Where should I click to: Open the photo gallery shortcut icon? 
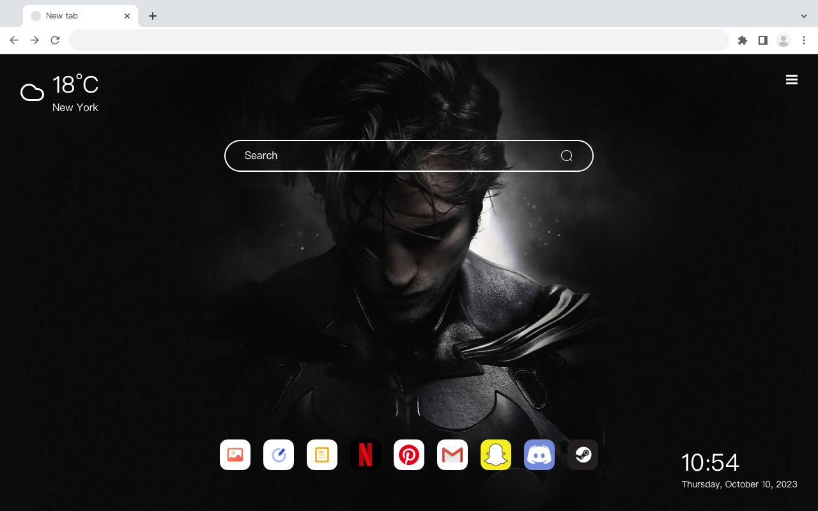235,455
